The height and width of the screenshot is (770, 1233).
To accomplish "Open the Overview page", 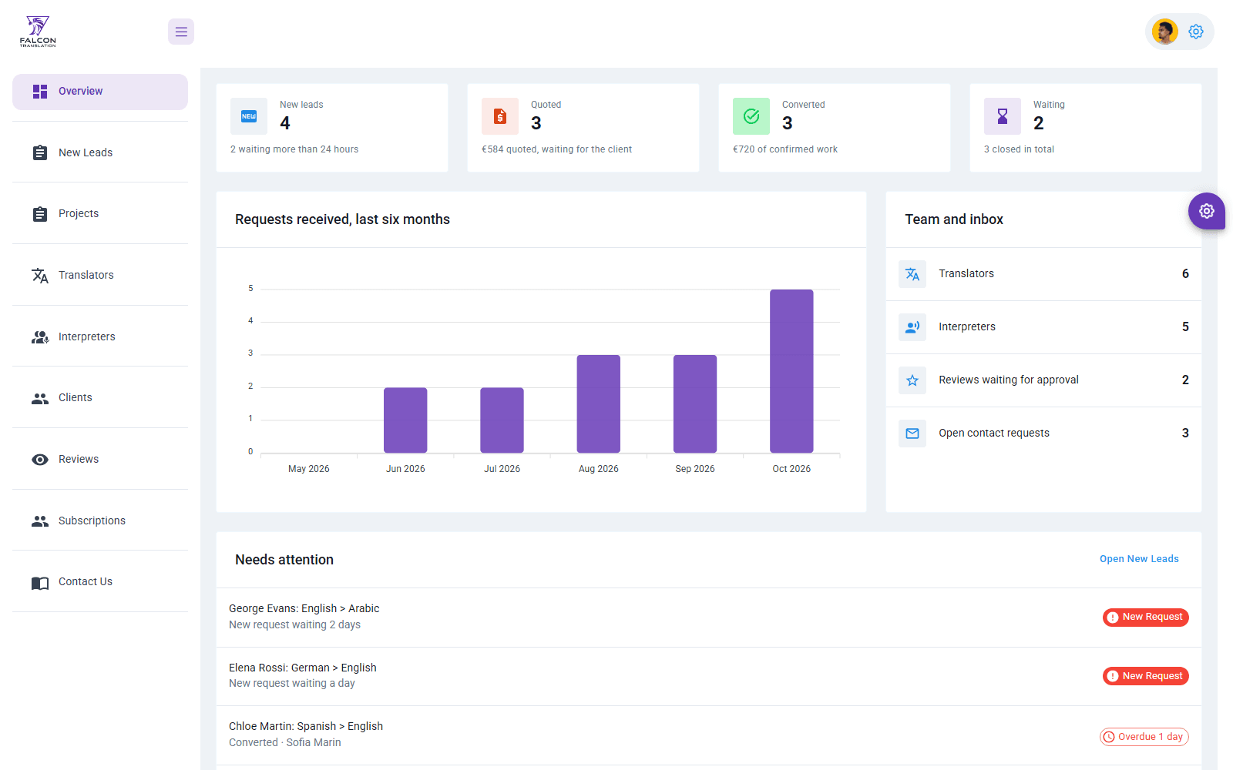I will point(100,92).
